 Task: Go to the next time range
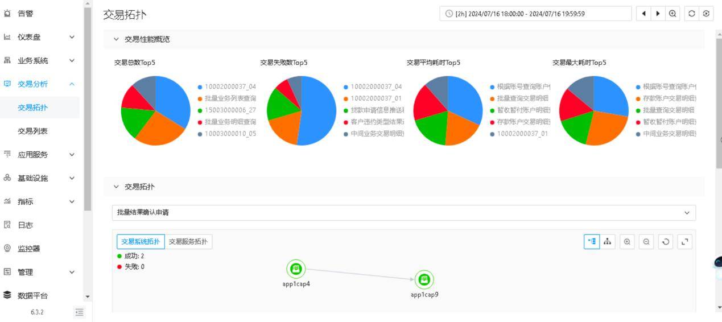(658, 14)
